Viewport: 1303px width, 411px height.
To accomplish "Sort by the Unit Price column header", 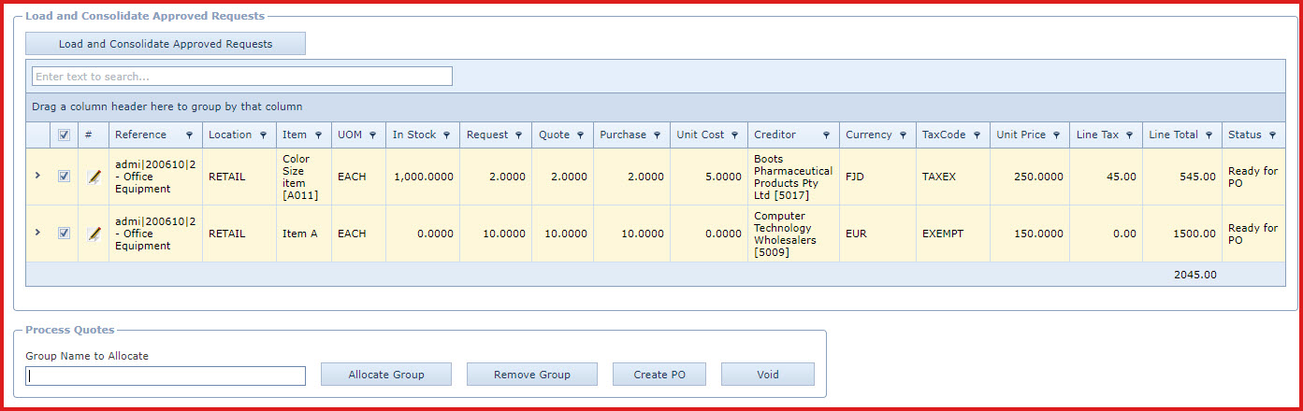I will [x=1021, y=135].
